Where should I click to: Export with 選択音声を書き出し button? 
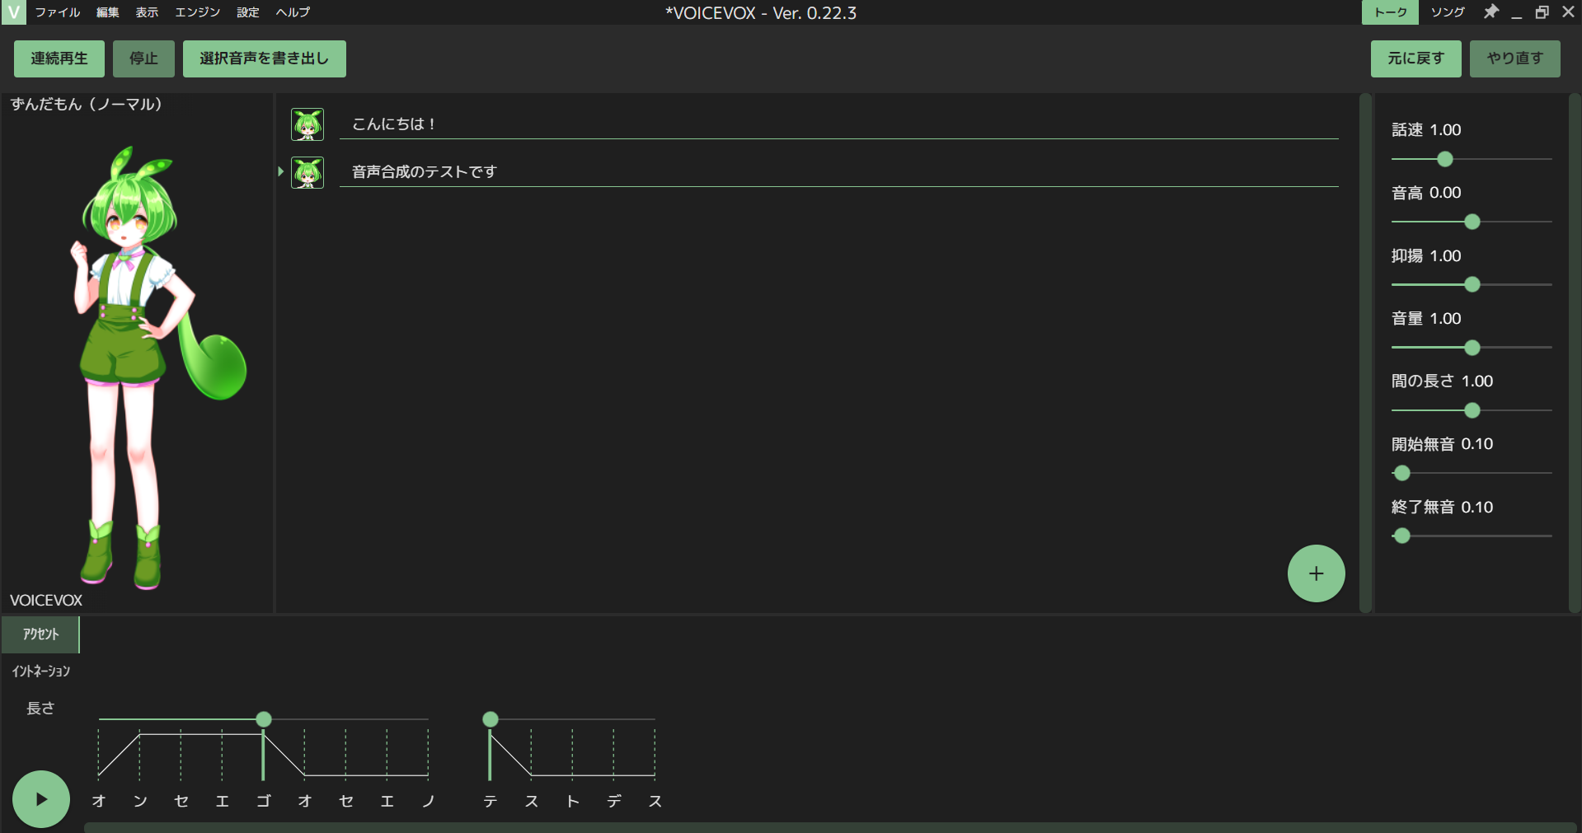pyautogui.click(x=264, y=58)
